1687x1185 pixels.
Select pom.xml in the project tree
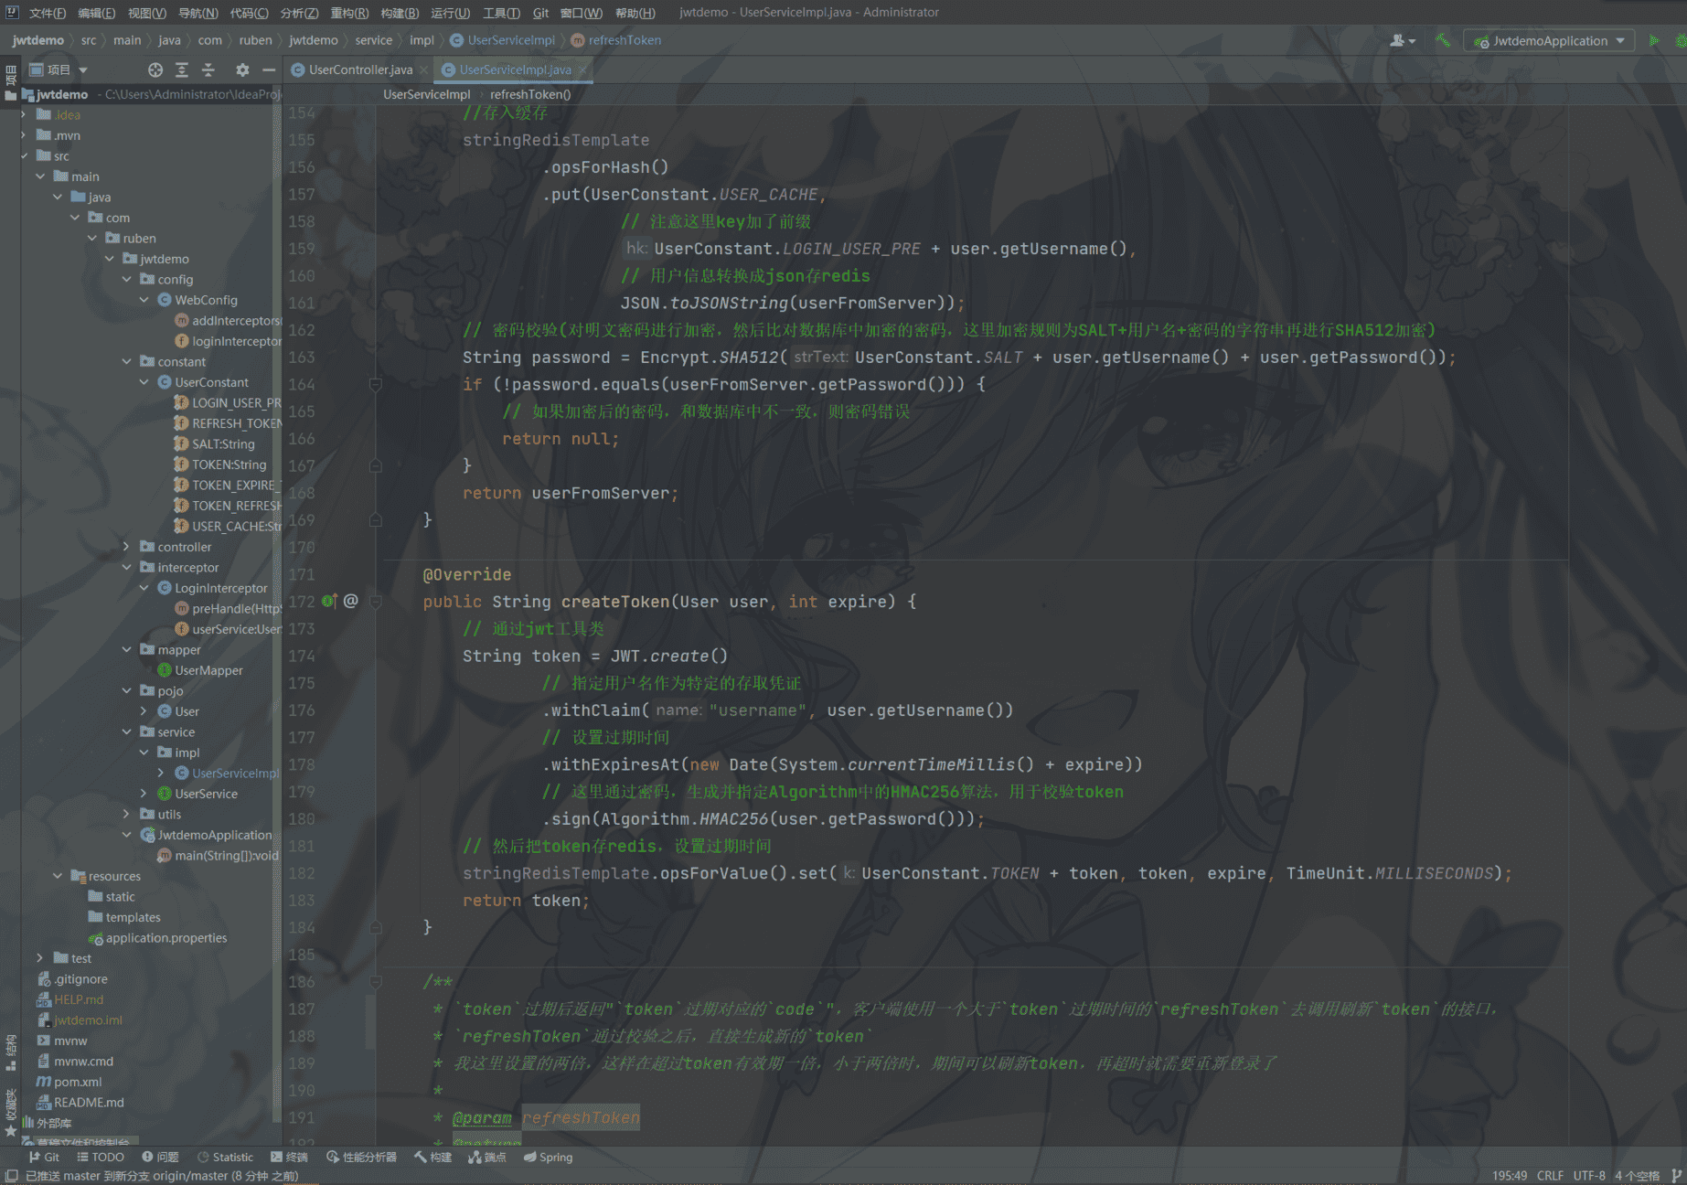(x=78, y=1082)
